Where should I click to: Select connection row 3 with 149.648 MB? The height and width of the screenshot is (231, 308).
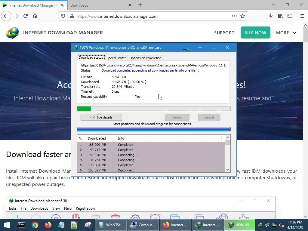[151, 155]
